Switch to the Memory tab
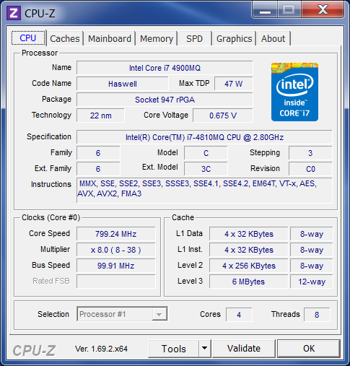Viewport: 350px width, 366px height. click(x=157, y=38)
